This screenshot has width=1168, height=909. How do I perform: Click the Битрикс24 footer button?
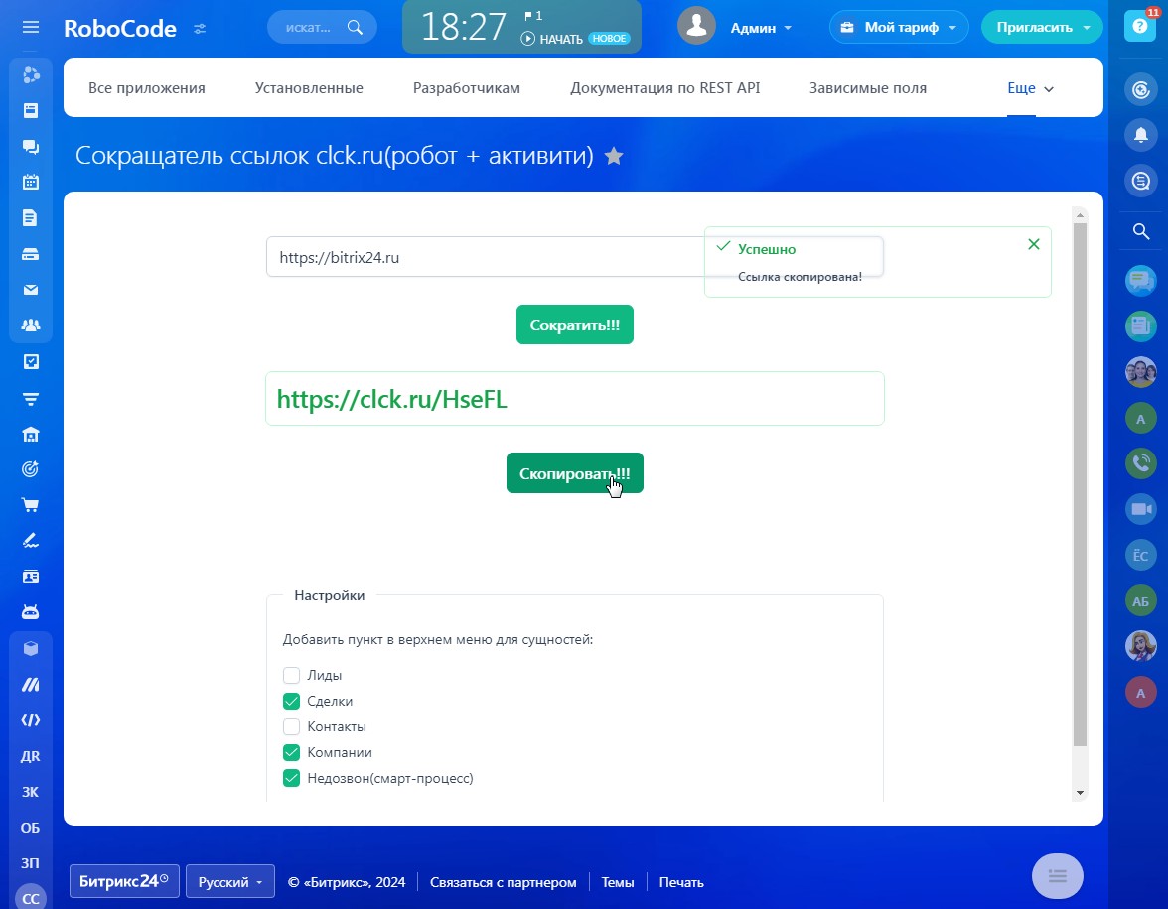[124, 881]
